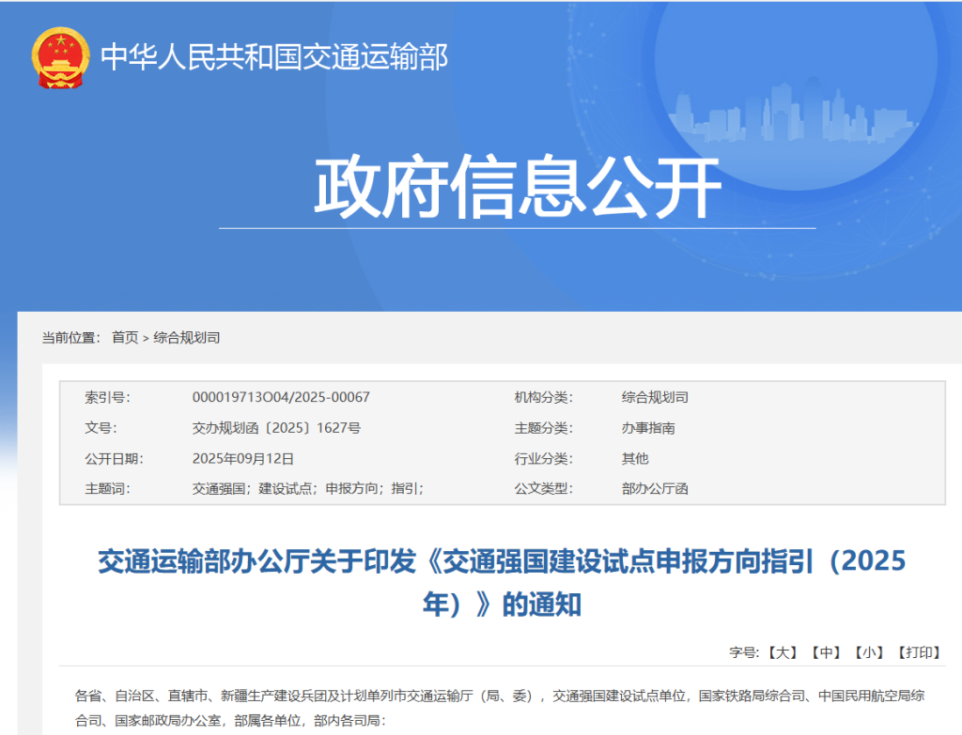
Task: Click the publish date 2025年09月12日
Action: (242, 458)
